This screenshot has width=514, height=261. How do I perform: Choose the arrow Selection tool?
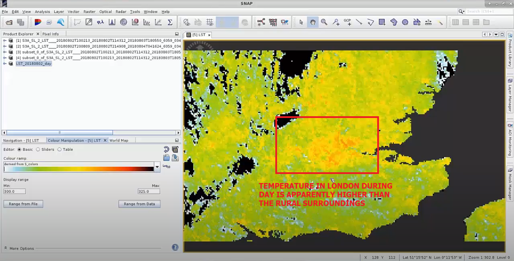coord(301,22)
